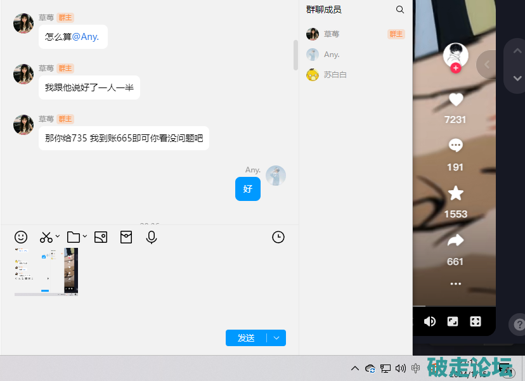Search group members with magnifier icon
Image resolution: width=525 pixels, height=381 pixels.
(400, 10)
